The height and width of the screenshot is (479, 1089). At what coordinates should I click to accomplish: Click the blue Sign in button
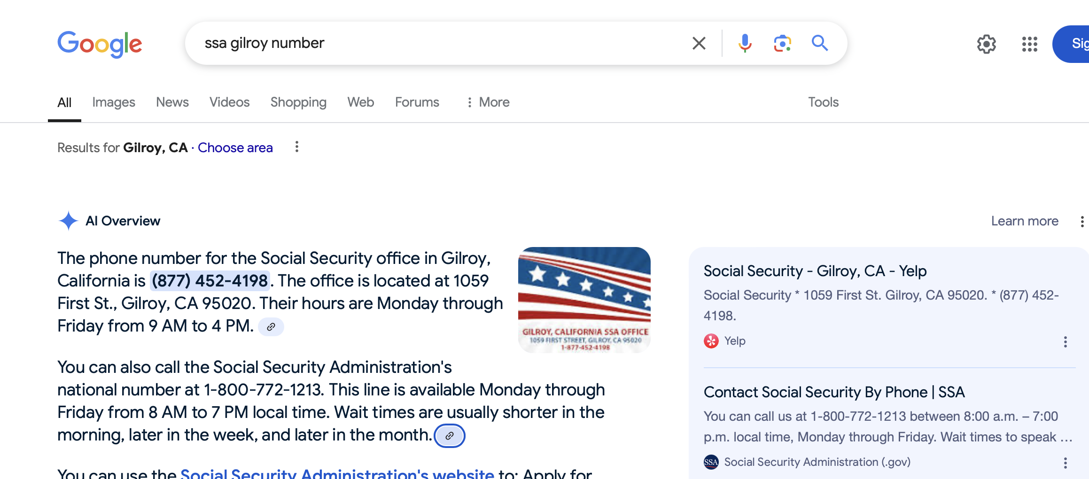[1071, 44]
